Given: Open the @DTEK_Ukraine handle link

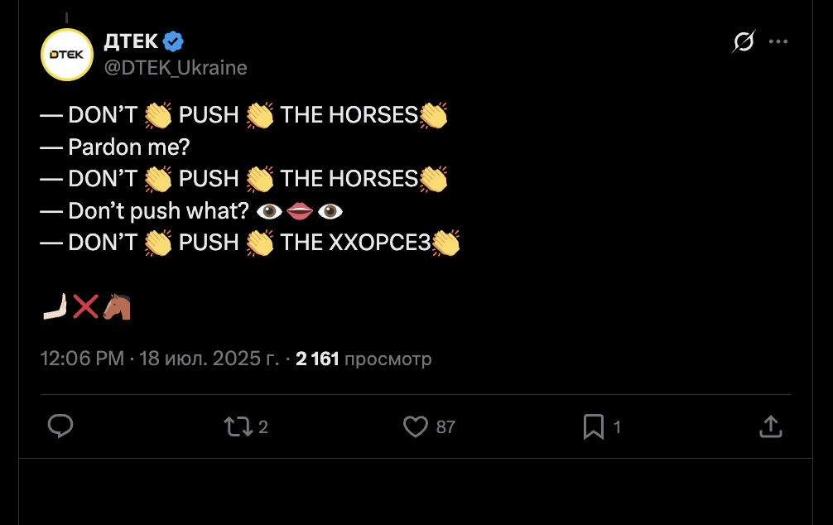Looking at the screenshot, I should [x=175, y=68].
